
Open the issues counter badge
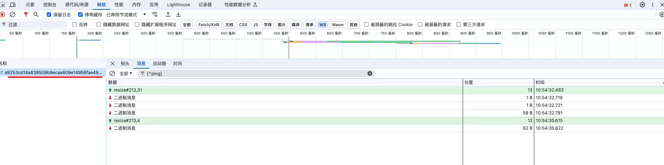(x=628, y=5)
